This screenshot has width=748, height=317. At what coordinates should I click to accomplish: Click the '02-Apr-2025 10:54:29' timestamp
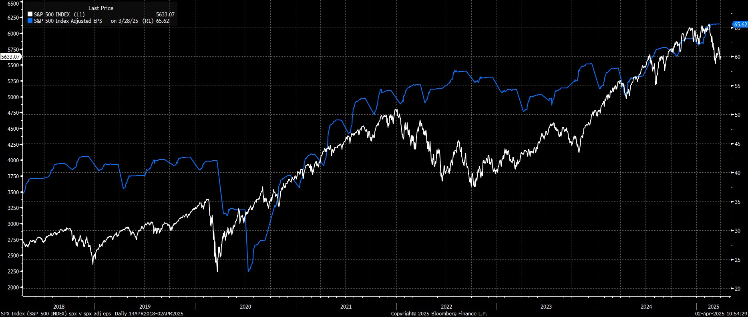pos(721,314)
